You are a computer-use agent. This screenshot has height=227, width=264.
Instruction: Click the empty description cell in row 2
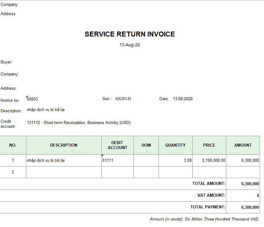64,172
